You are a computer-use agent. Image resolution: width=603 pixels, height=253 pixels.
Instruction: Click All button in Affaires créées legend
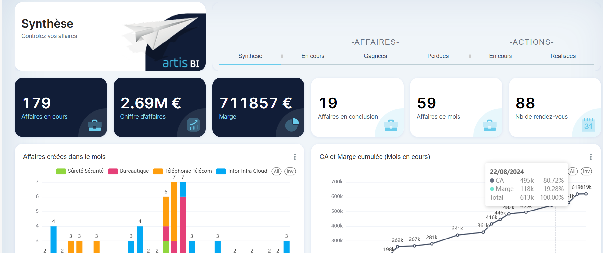pos(276,171)
